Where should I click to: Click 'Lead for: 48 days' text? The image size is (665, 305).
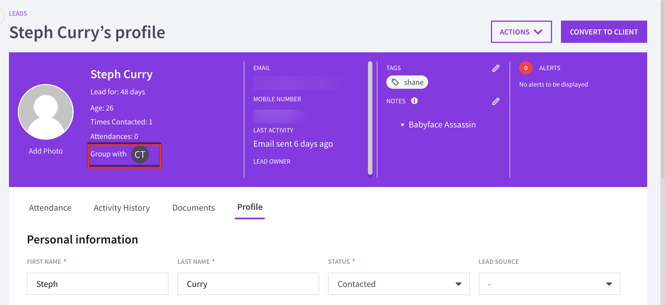click(117, 92)
